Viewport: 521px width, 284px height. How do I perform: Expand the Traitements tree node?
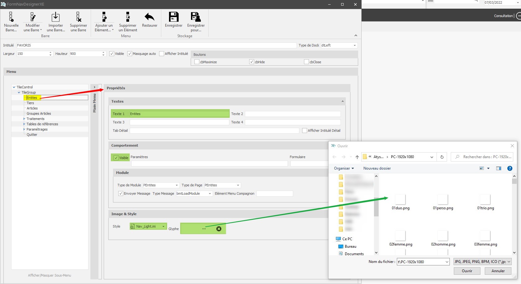(x=24, y=119)
